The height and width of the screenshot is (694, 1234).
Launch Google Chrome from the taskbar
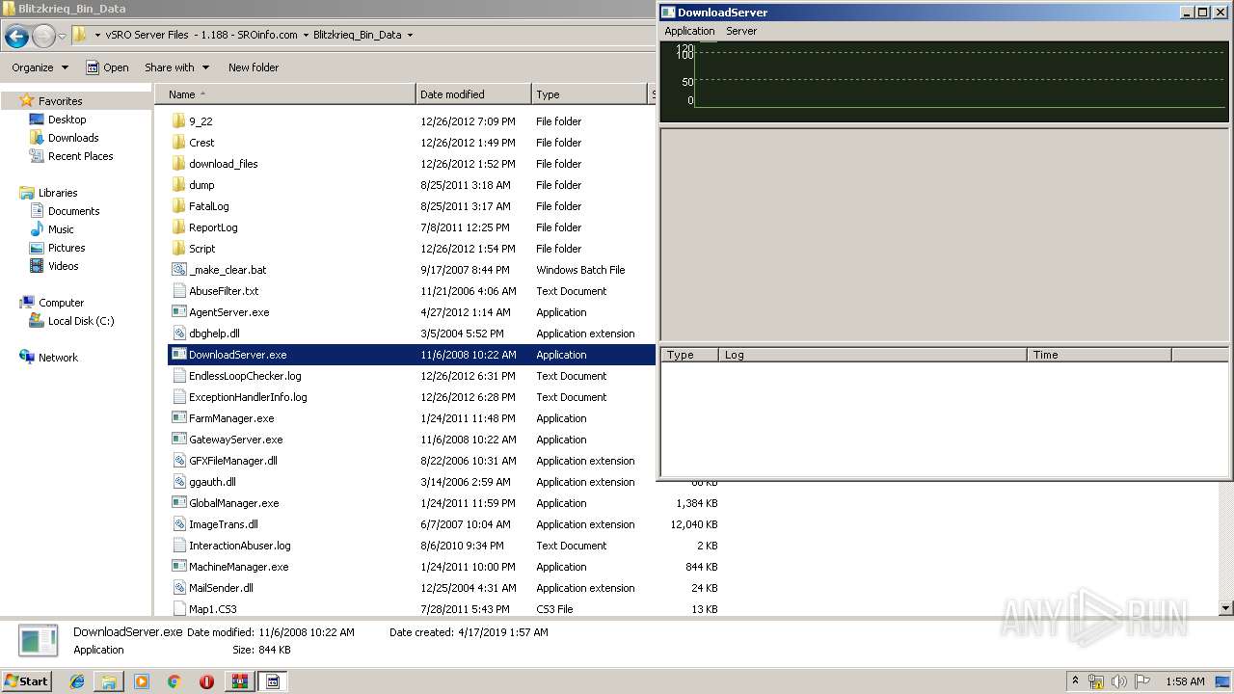[x=174, y=681]
